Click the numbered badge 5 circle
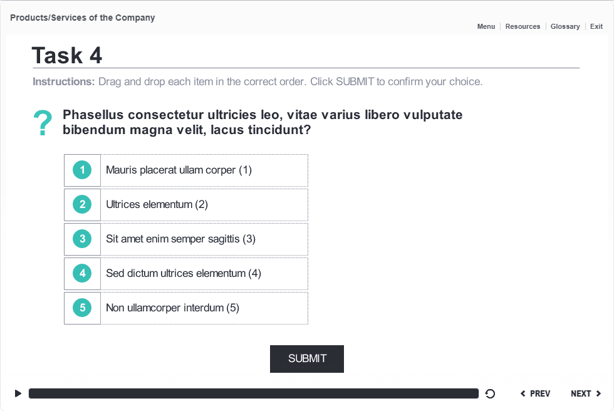Screen dimensions: 614x411 coord(81,308)
